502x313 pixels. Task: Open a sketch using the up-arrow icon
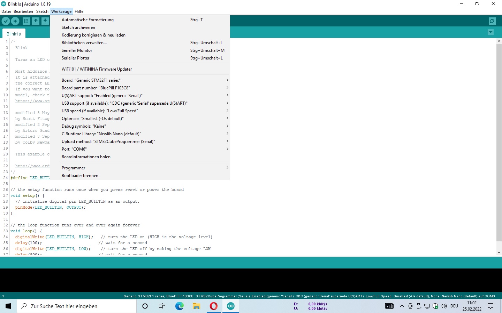[x=36, y=21]
